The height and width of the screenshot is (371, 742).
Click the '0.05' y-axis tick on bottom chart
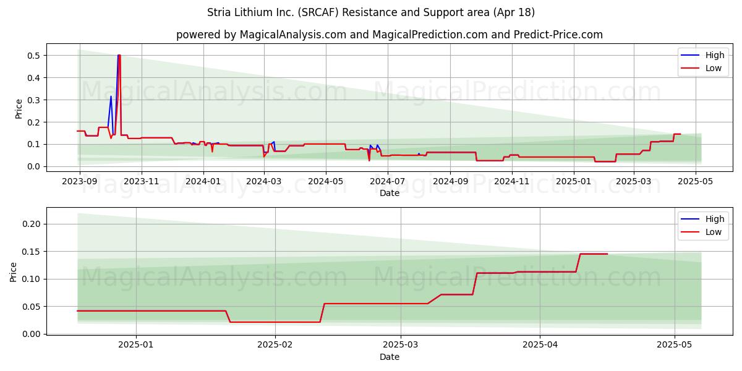pos(32,307)
